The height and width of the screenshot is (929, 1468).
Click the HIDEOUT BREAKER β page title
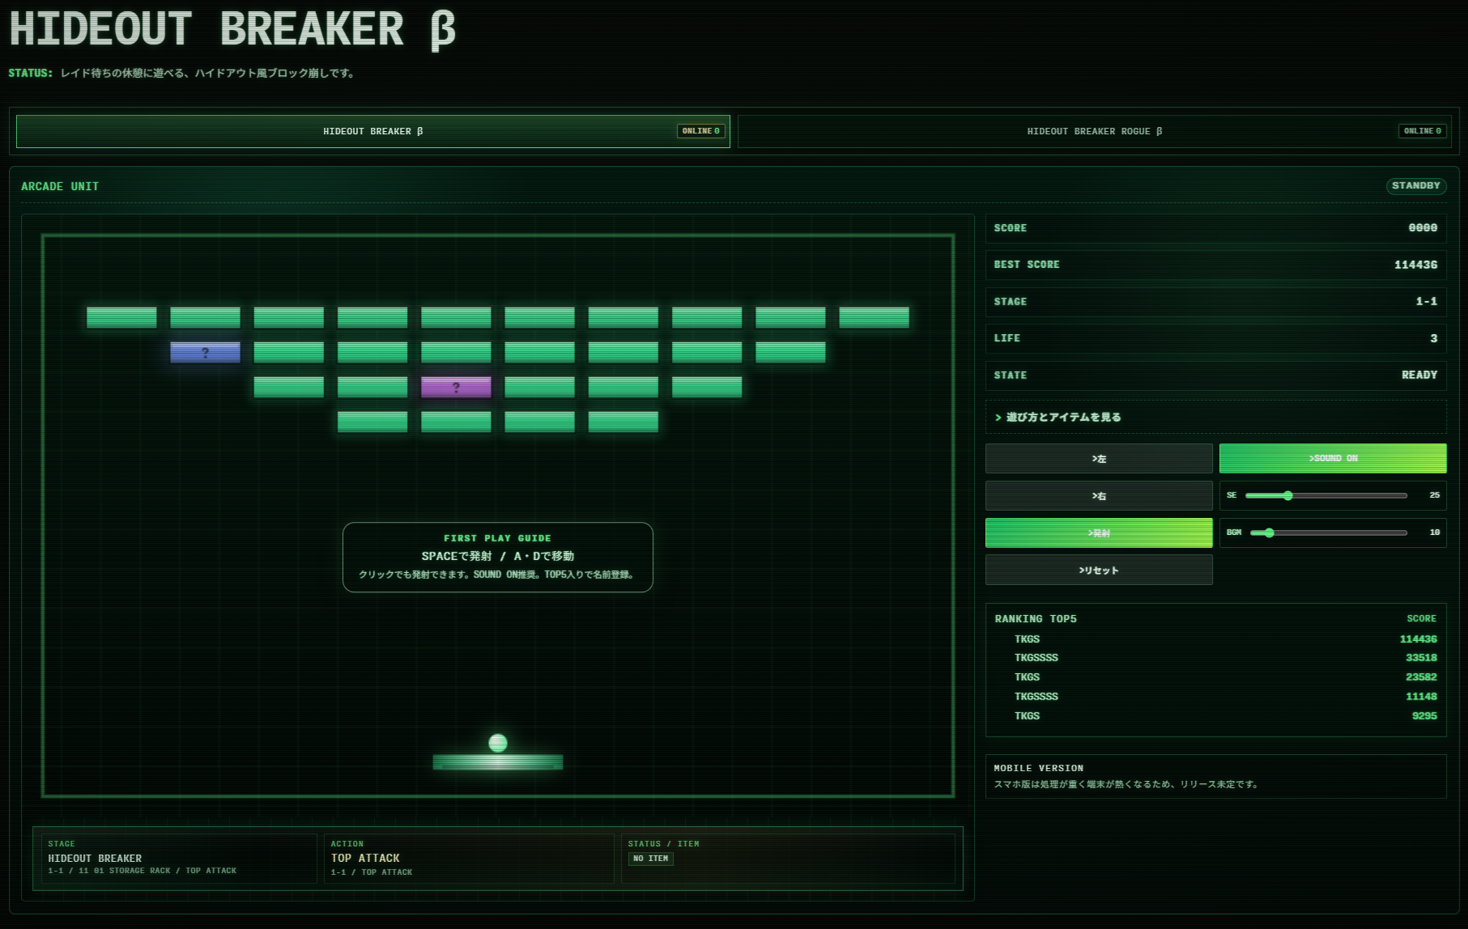tap(232, 30)
